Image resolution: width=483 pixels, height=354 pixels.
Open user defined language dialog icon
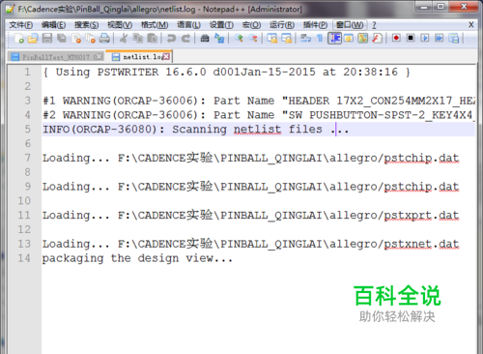[x=349, y=39]
